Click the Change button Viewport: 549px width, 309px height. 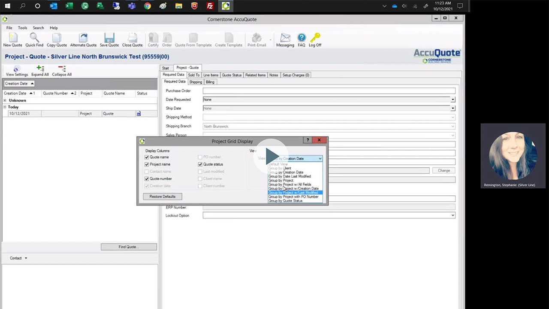tap(444, 170)
